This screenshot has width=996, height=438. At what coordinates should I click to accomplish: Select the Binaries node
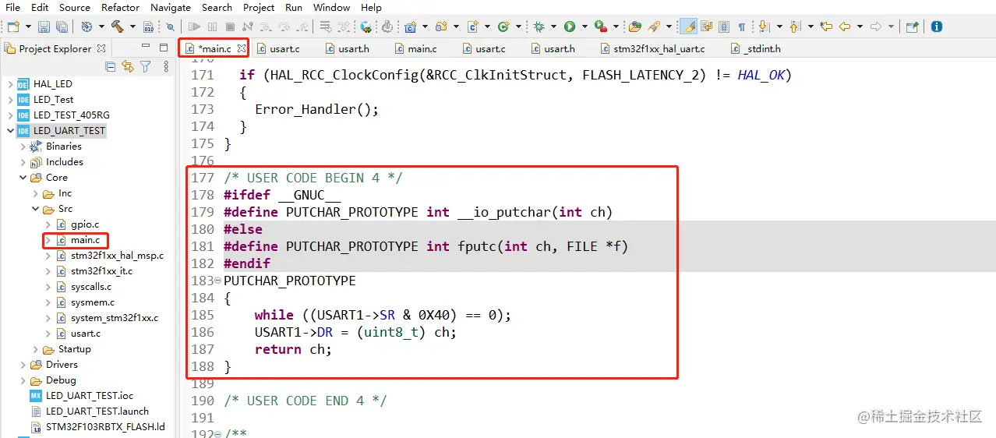tap(63, 147)
